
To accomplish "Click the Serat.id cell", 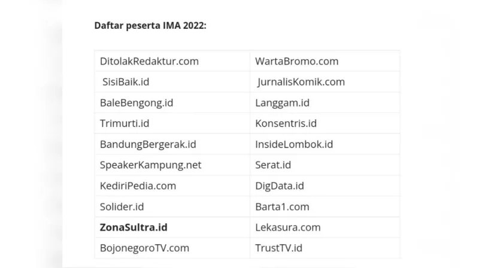I will tap(273, 165).
